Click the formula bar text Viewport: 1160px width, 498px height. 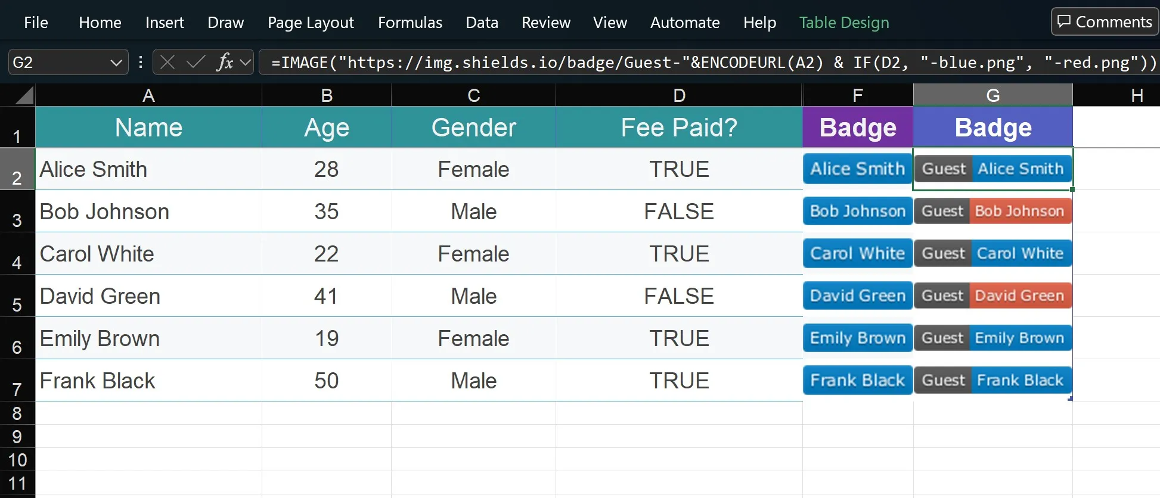[713, 63]
